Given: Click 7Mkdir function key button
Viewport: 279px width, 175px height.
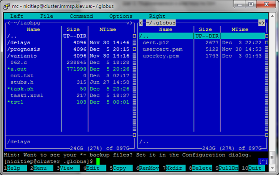Looking at the screenshot, I should click(174, 168).
